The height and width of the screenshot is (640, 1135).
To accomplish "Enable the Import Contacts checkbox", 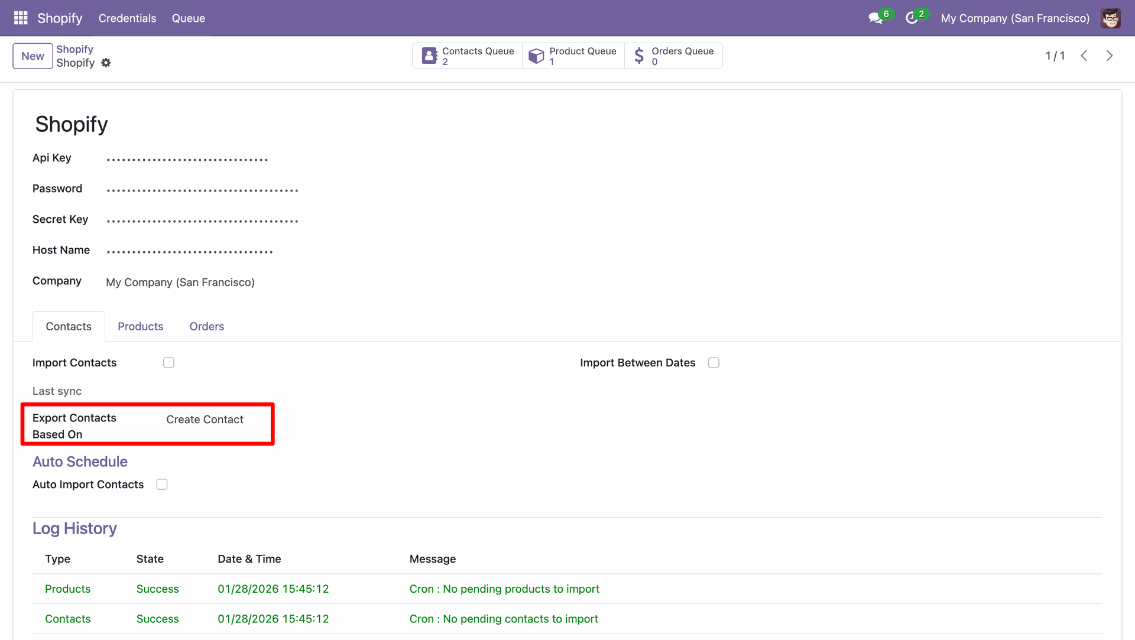I will [x=168, y=363].
